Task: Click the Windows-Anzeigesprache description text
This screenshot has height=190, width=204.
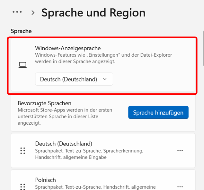Action: 103,58
